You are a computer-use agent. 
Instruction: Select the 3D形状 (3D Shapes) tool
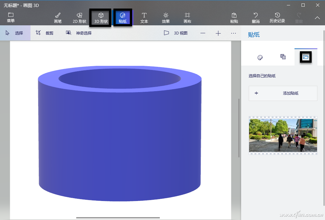point(100,17)
